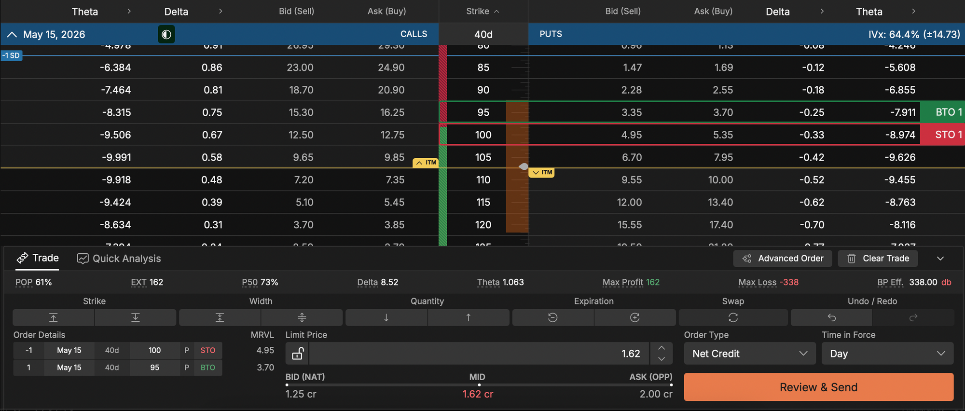Decrease the spread Width

pos(220,317)
